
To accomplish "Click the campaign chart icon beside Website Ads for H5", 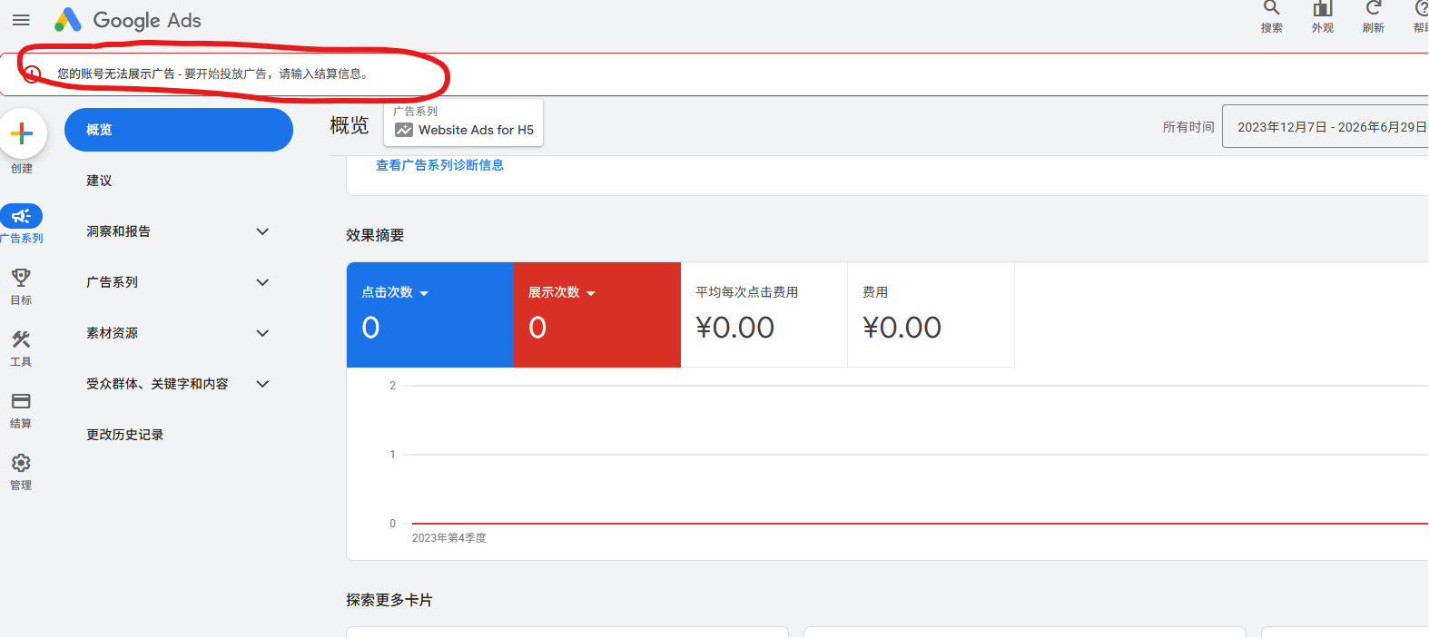I will point(403,131).
